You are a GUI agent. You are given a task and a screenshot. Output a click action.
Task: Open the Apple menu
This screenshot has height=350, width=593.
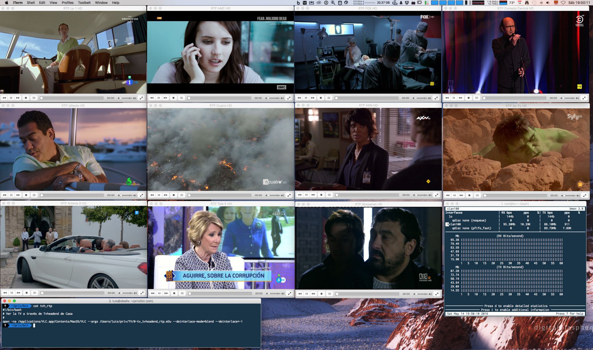(6, 3)
